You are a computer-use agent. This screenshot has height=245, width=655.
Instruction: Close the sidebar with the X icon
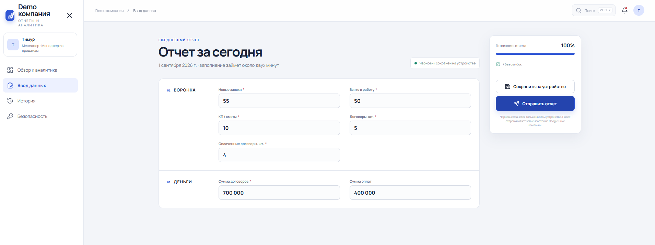[70, 15]
